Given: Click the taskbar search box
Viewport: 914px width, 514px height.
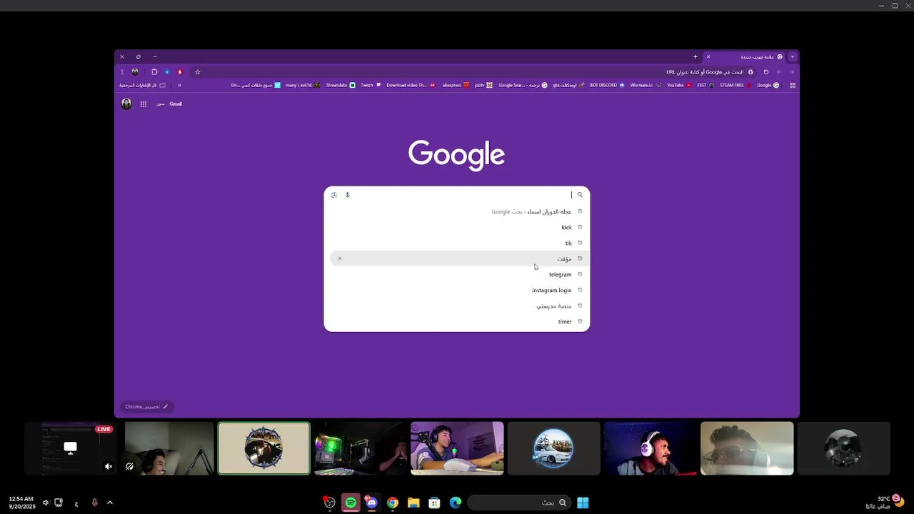Looking at the screenshot, I should [518, 503].
